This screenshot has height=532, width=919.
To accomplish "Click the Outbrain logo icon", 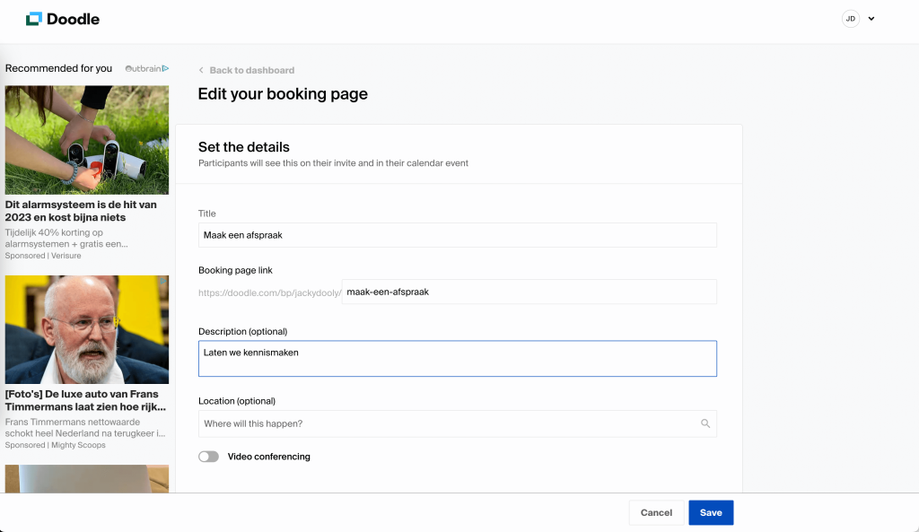I will tap(147, 68).
